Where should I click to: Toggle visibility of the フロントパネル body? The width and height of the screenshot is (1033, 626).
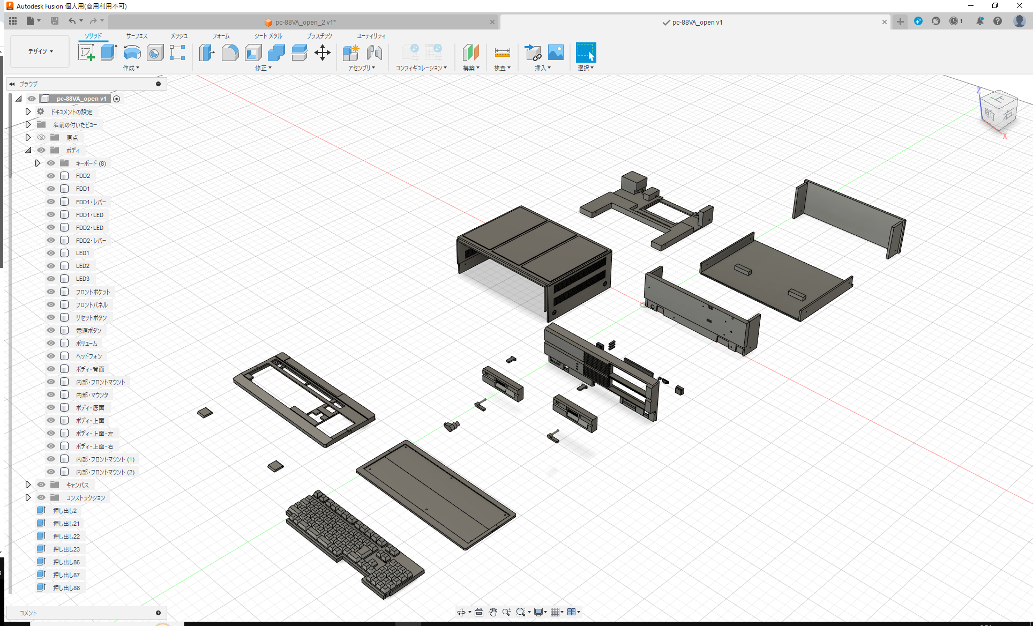pyautogui.click(x=50, y=304)
